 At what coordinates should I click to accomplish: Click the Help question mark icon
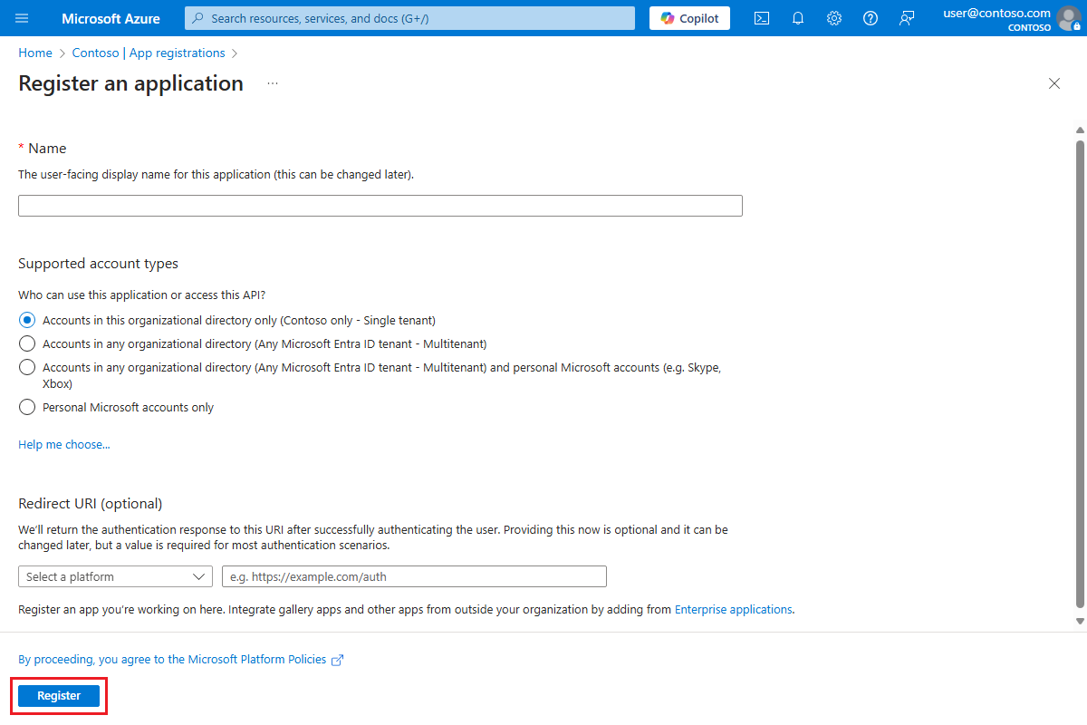871,18
